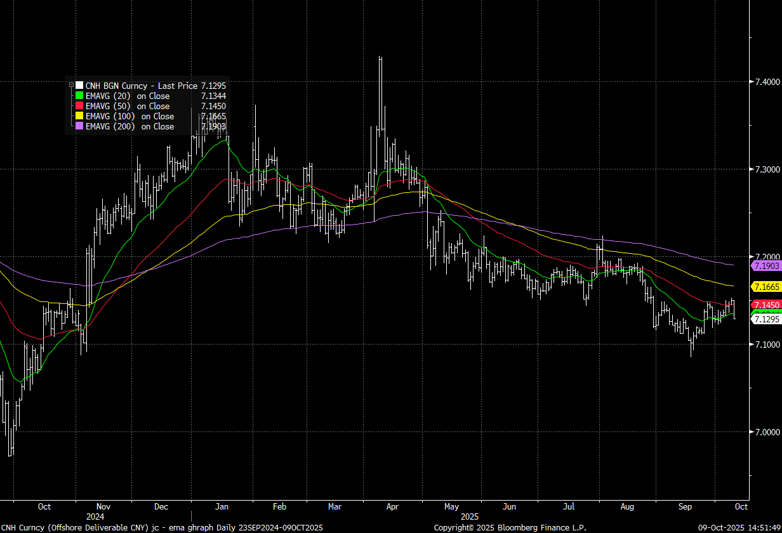
Task: Click the purple 7.1903 price axis tag
Action: (765, 265)
